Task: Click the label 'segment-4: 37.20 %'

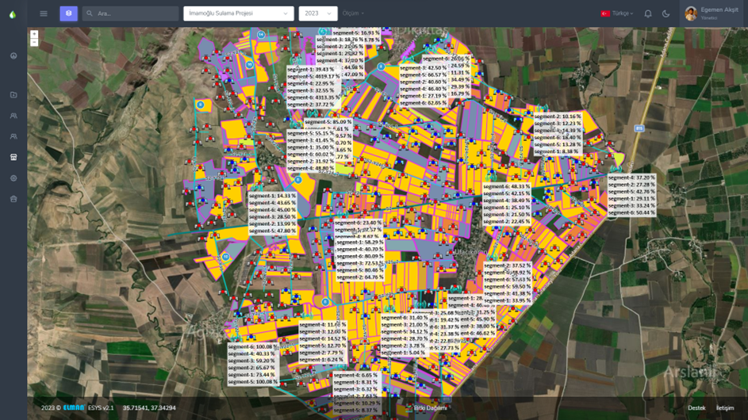Action: (x=631, y=178)
